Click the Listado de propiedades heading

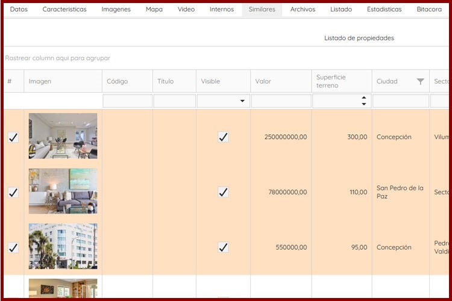coord(359,38)
